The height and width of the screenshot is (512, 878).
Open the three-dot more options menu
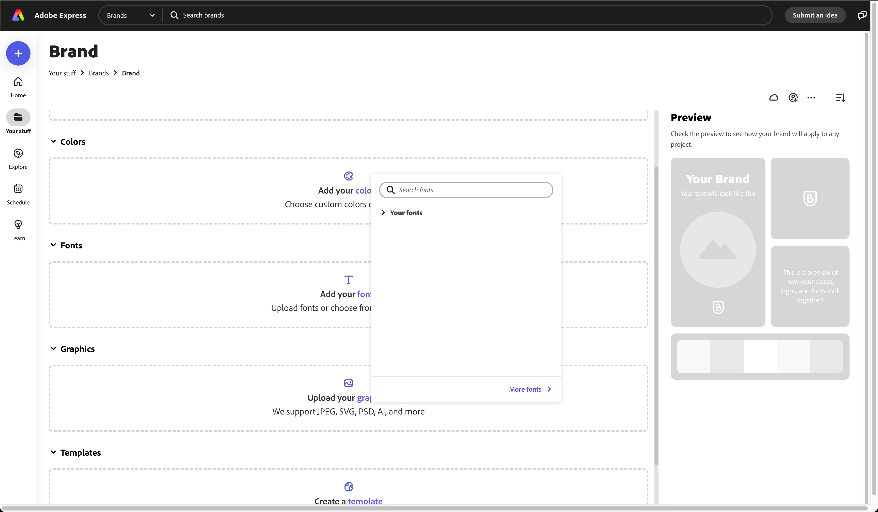pyautogui.click(x=811, y=98)
